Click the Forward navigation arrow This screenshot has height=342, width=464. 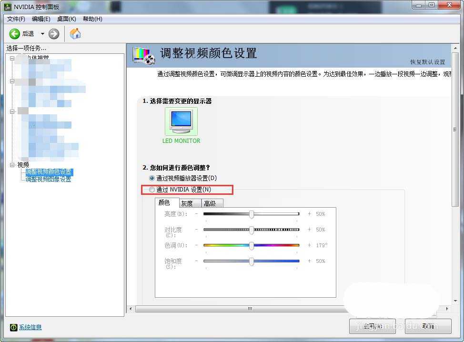(x=53, y=34)
